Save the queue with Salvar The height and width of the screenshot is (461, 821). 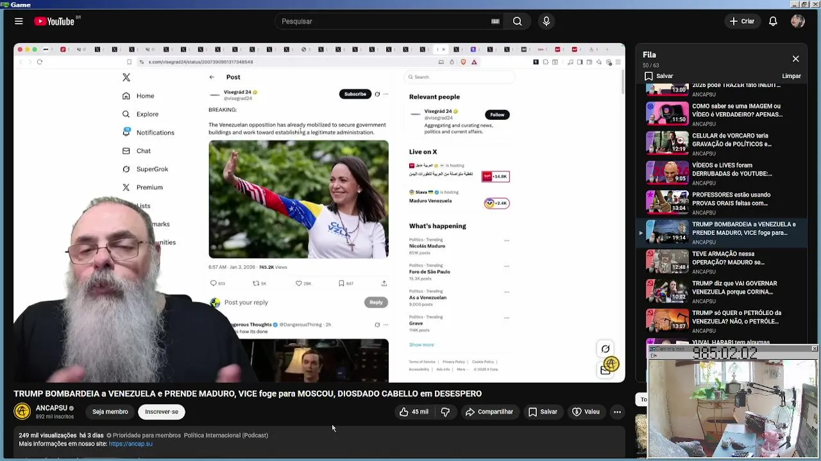pyautogui.click(x=659, y=76)
